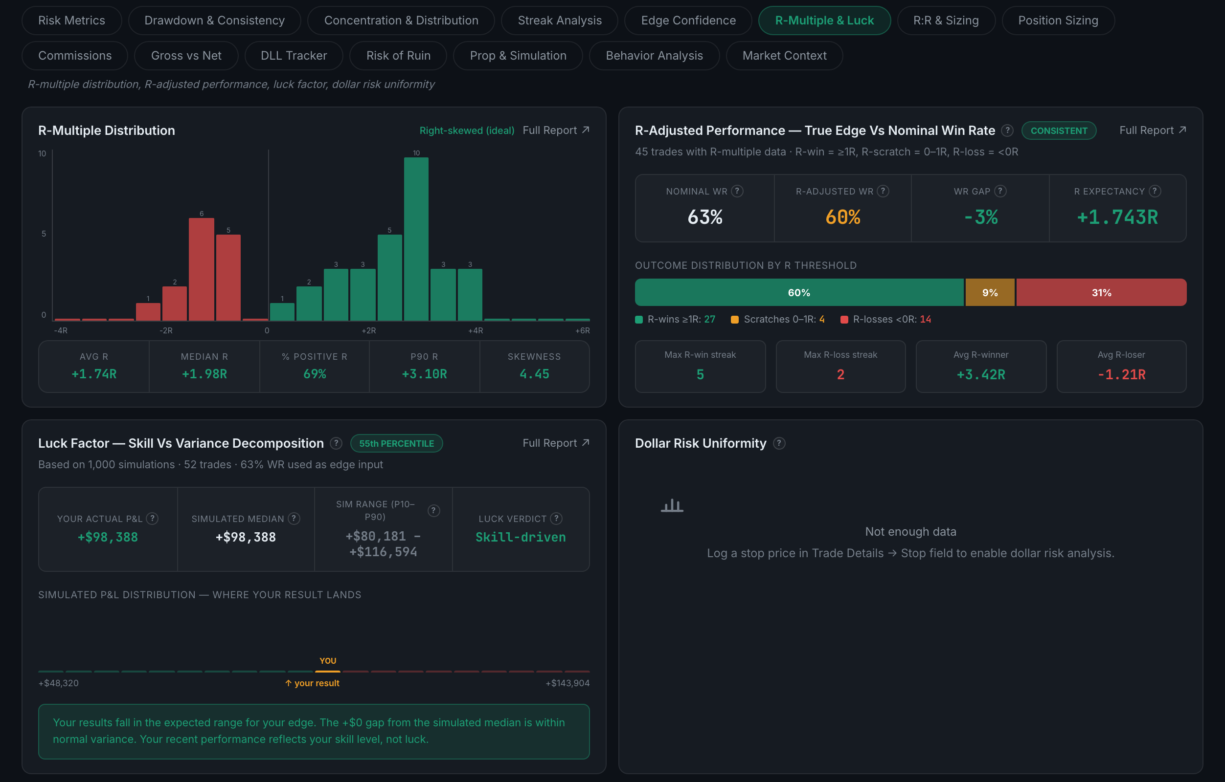The width and height of the screenshot is (1225, 782).
Task: Open R-Multiple Distribution Full Report link
Action: tap(556, 130)
